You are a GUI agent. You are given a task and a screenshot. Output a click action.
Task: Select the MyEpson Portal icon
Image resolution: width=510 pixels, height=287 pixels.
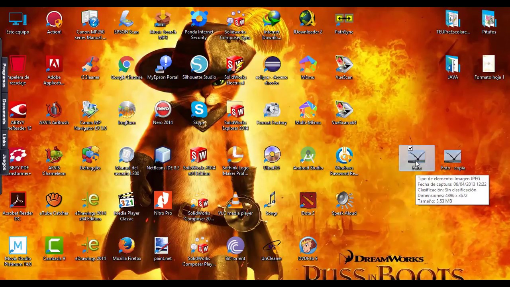coord(163,65)
